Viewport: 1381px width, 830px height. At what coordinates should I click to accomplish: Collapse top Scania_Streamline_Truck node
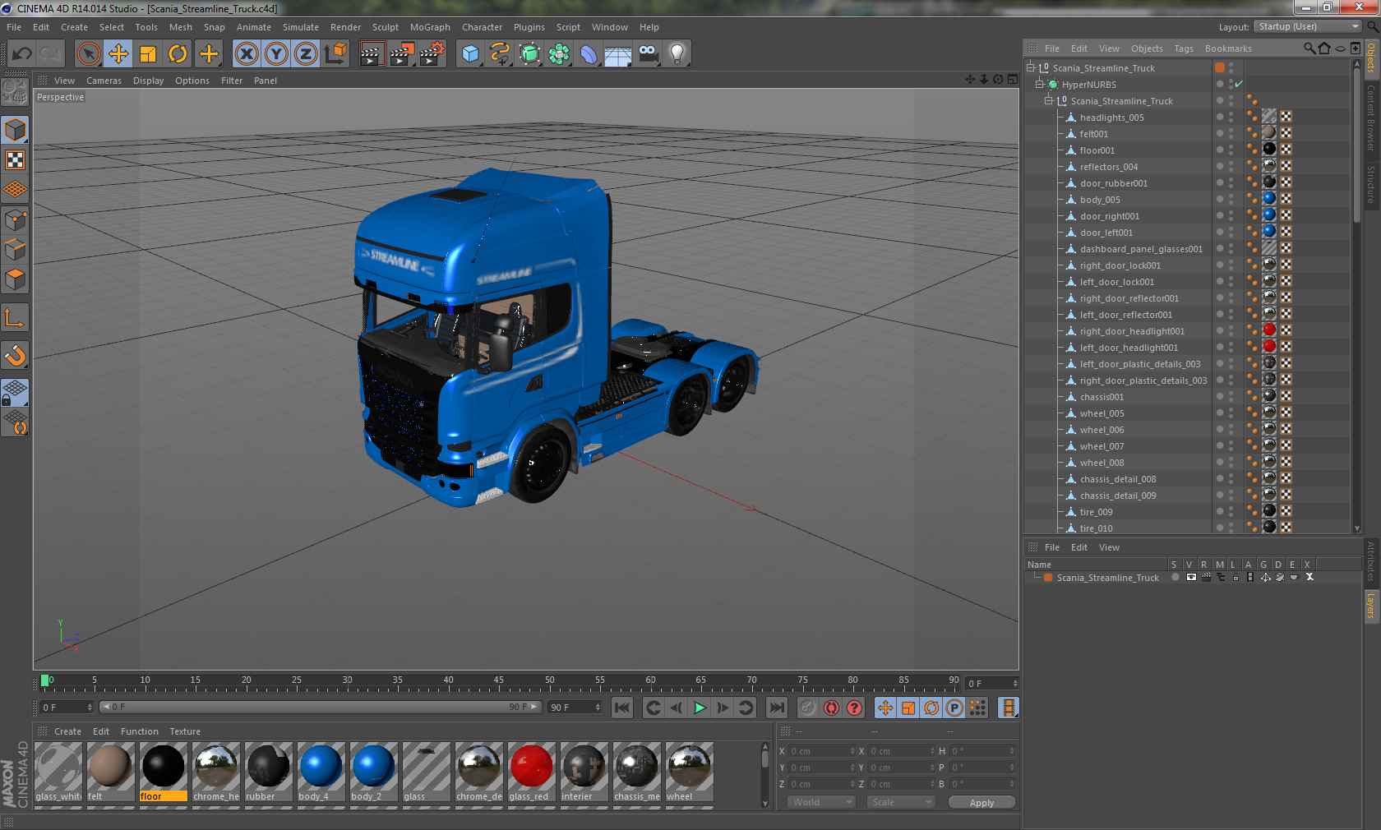(x=1030, y=67)
